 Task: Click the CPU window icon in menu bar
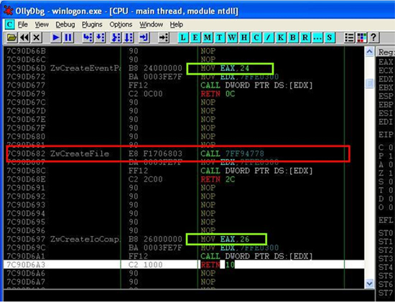pos(9,24)
